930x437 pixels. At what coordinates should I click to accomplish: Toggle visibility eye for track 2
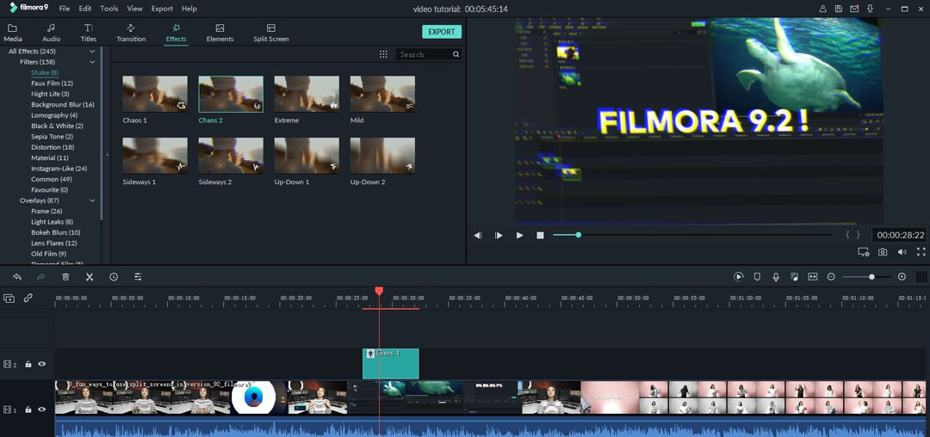pos(41,365)
